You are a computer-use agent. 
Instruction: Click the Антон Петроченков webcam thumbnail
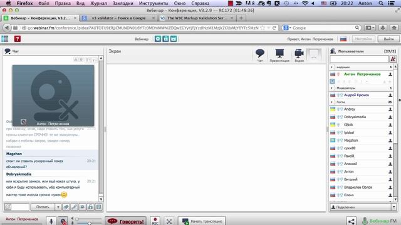point(53,96)
